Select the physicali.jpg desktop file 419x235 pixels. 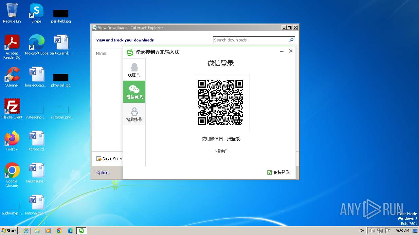click(61, 80)
